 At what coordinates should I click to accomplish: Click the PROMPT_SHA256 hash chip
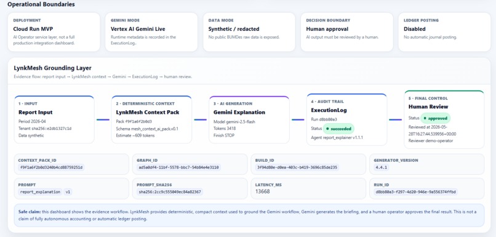170,191
